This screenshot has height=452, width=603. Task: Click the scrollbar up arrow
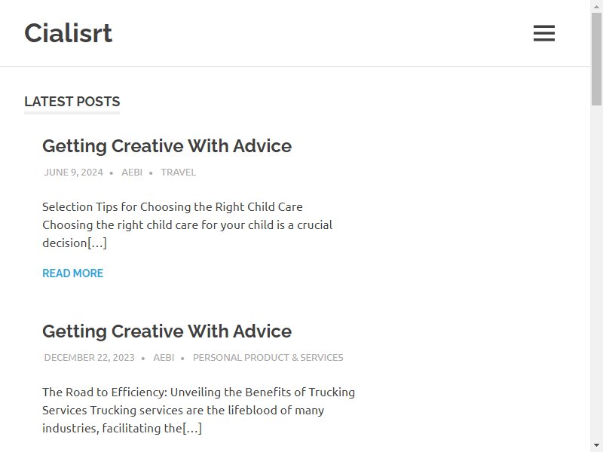pos(596,7)
